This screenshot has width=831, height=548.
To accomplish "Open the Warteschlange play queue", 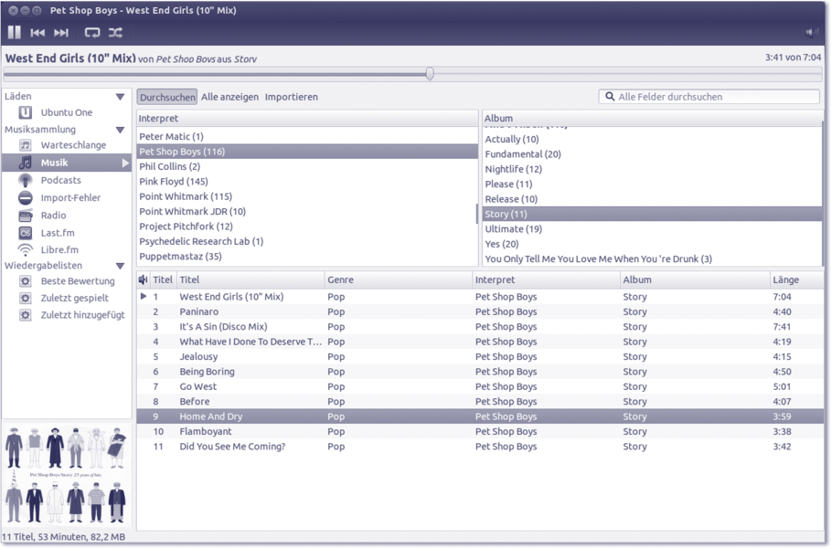I will click(x=73, y=145).
